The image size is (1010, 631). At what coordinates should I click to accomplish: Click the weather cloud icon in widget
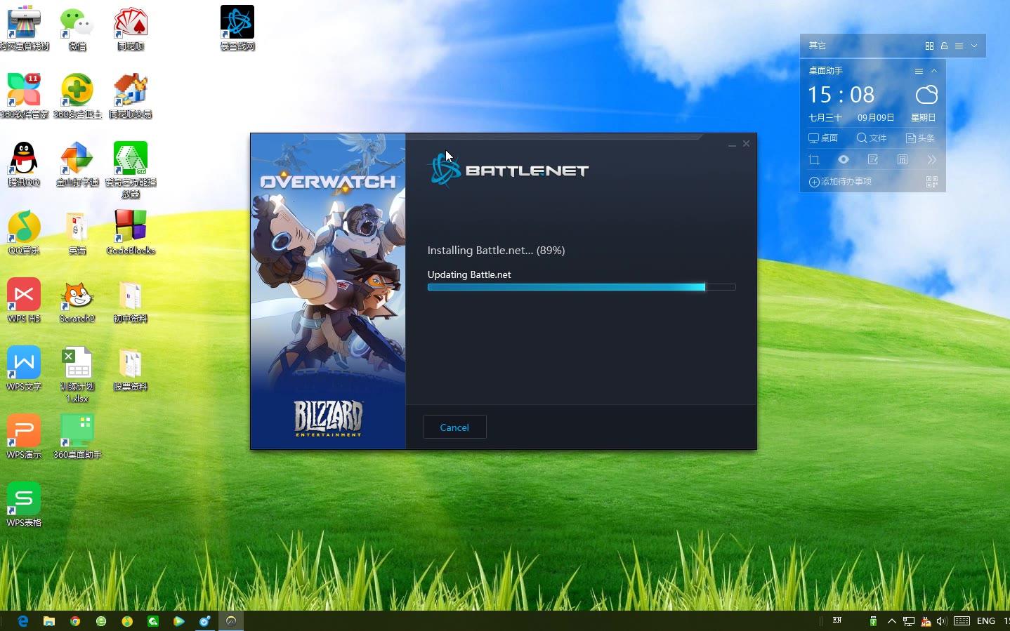[x=926, y=94]
